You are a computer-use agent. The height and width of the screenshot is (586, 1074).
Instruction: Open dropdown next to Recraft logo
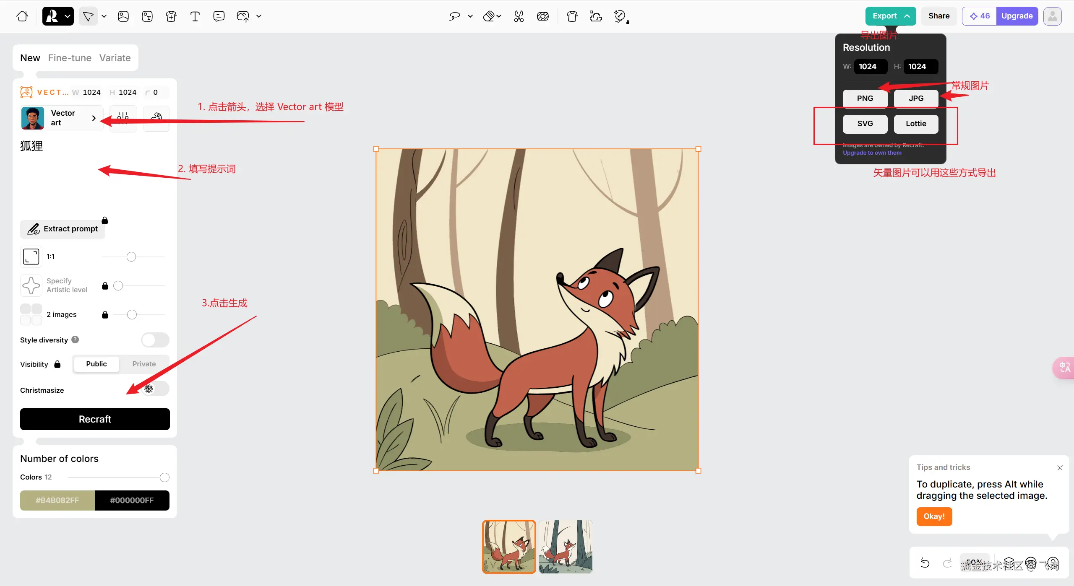coord(68,16)
